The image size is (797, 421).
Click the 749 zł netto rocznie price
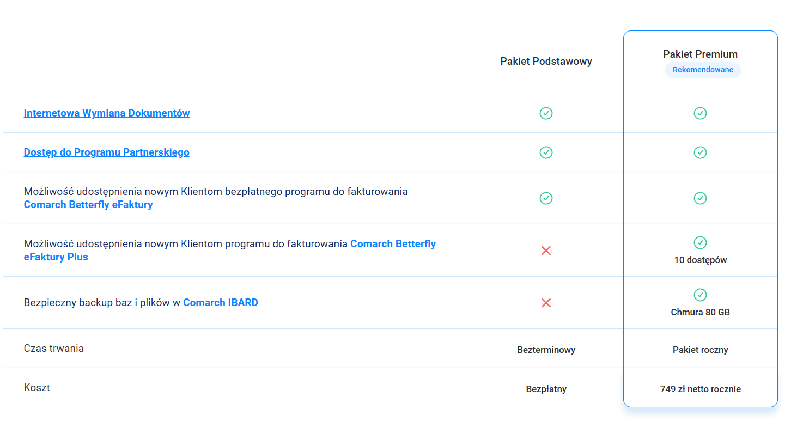tap(700, 389)
